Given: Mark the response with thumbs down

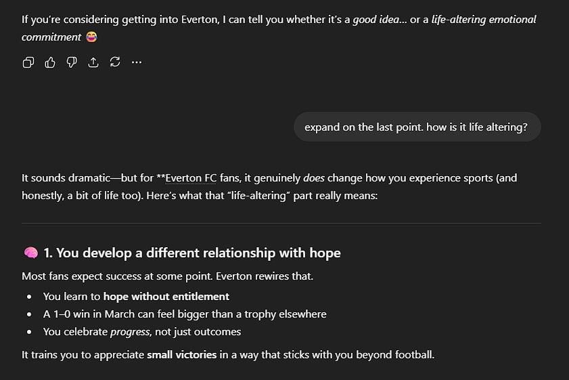Looking at the screenshot, I should coord(72,62).
